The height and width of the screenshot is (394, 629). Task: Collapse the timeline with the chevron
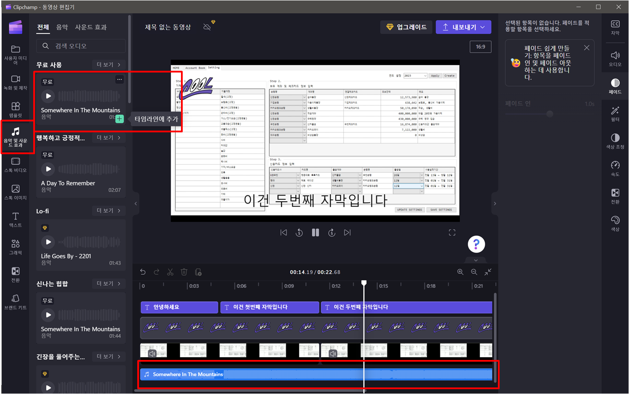tap(476, 260)
